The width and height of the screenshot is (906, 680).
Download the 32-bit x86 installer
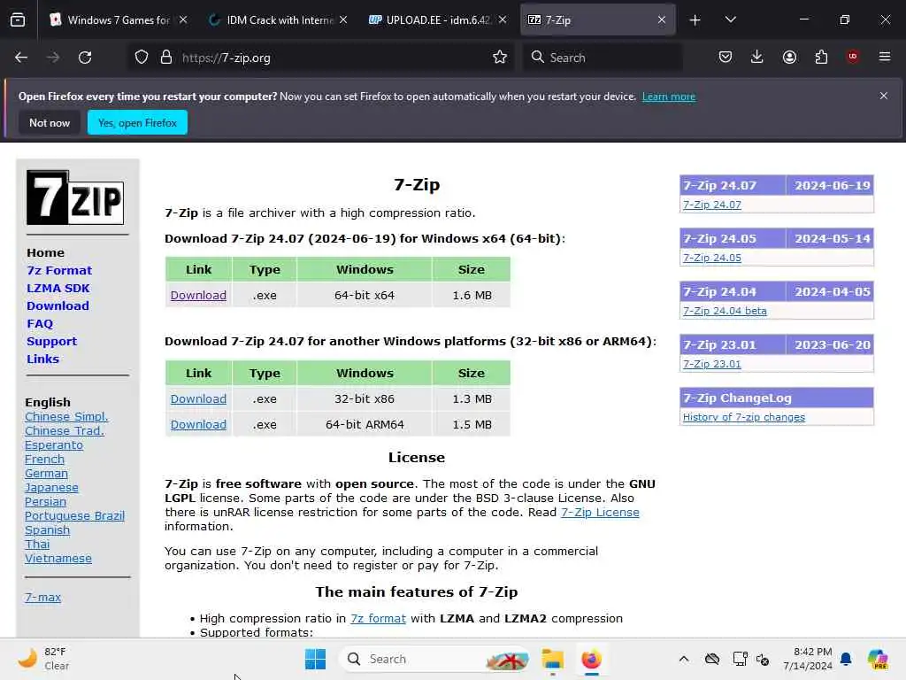[x=198, y=398]
